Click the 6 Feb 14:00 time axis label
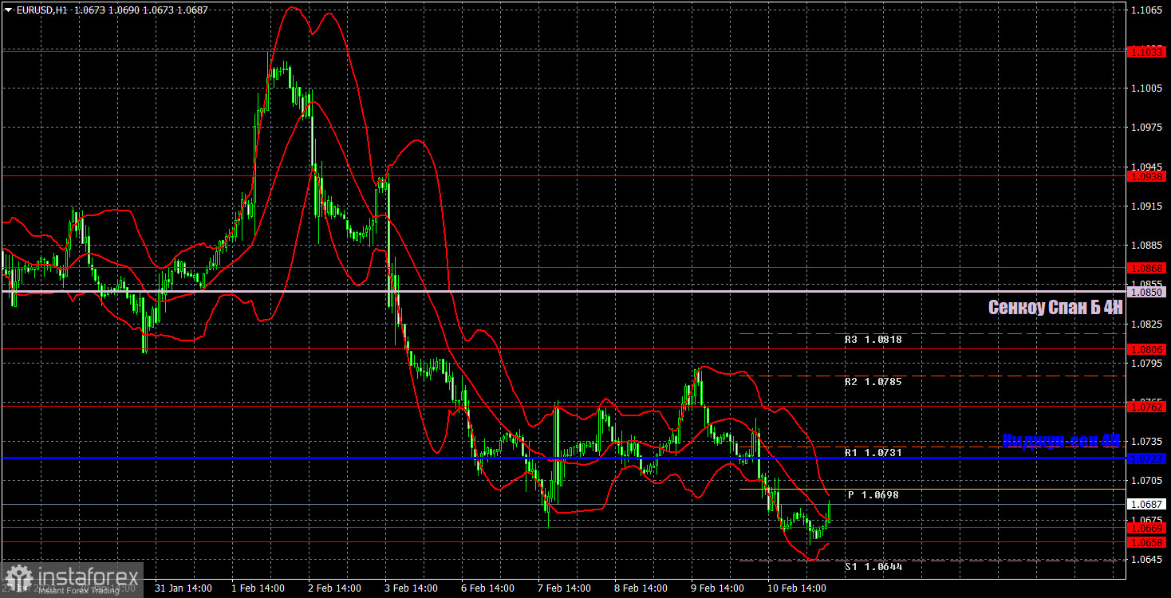 (x=489, y=588)
